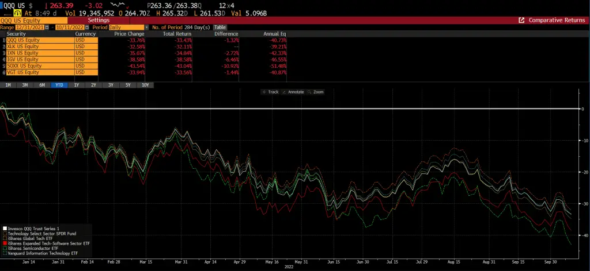
Task: Click the Comparative Returns export icon
Action: tap(521, 20)
